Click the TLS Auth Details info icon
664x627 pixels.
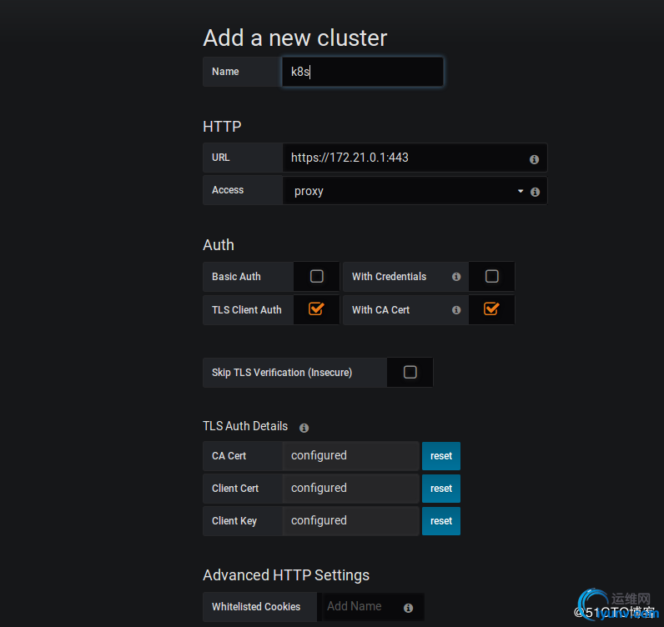pyautogui.click(x=304, y=428)
